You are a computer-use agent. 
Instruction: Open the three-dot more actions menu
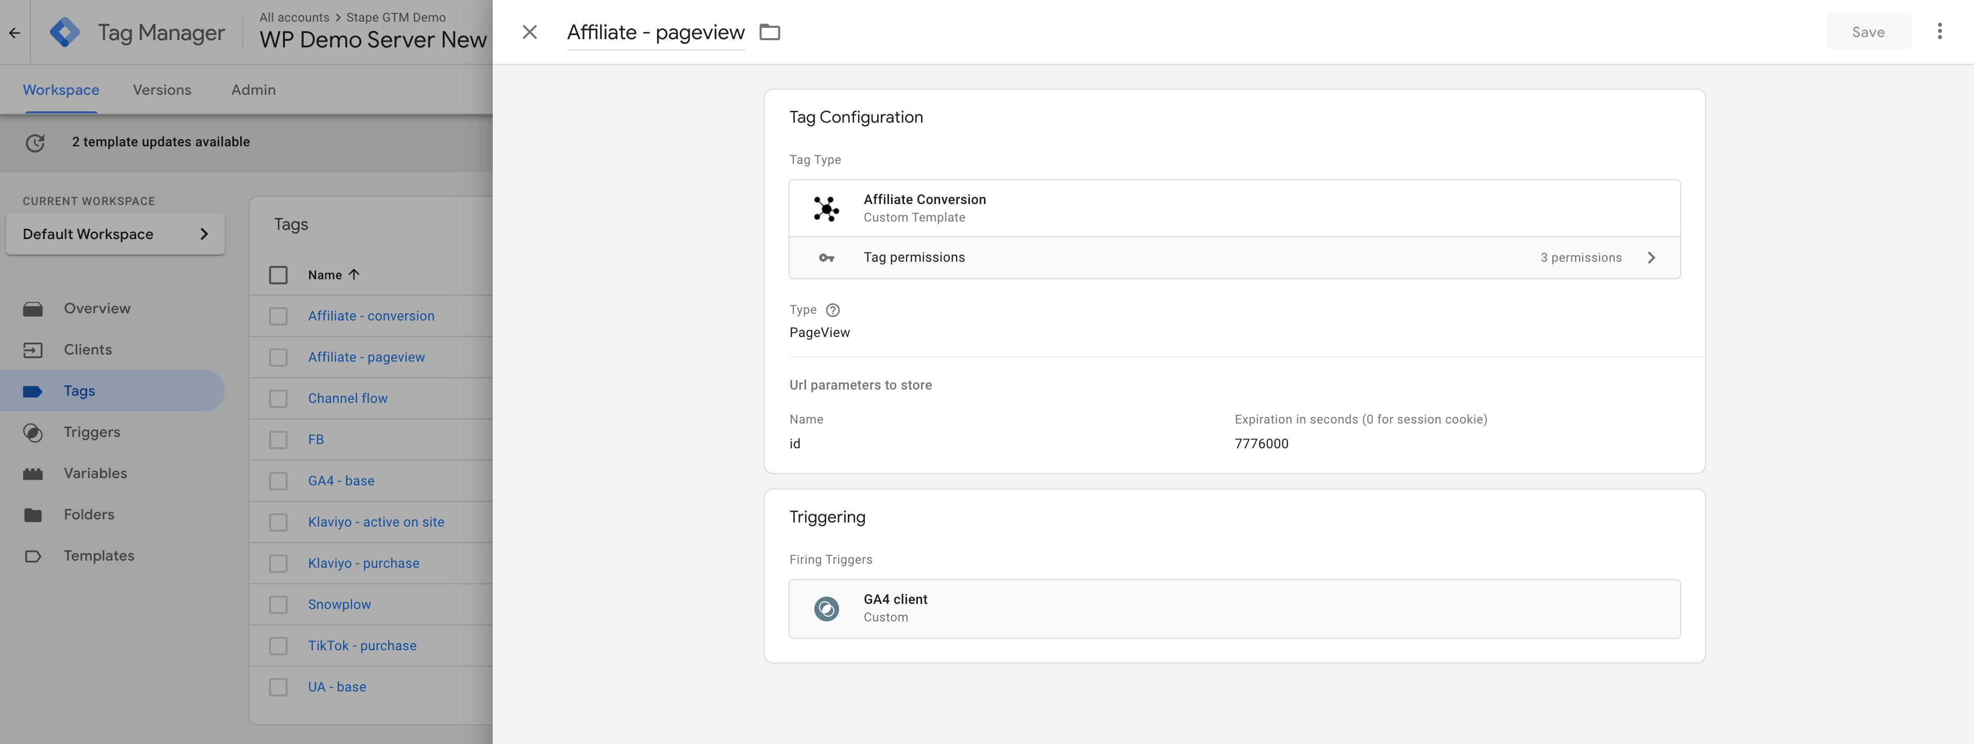[1939, 31]
